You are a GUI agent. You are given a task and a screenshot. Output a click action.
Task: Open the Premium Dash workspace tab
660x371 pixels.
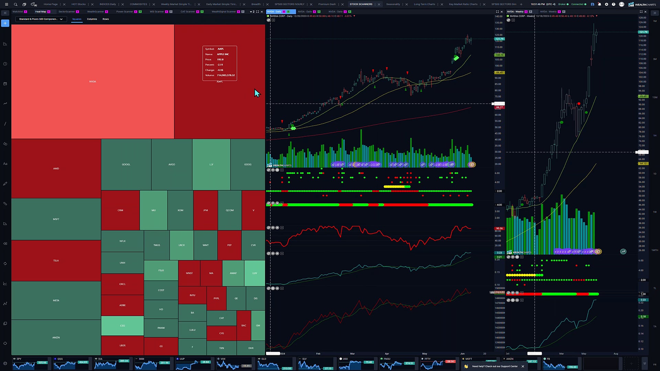327,4
